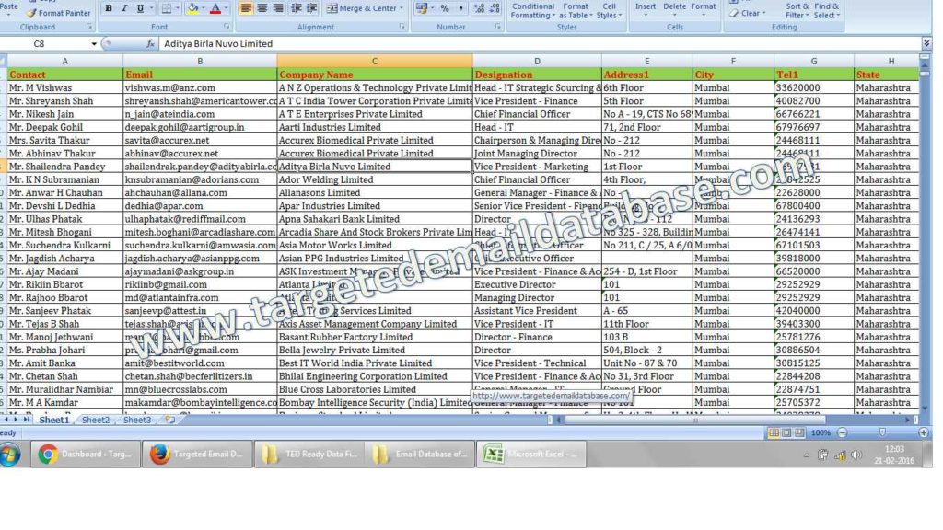Click the horizontal scrollbar
The image size is (943, 530).
coord(694,420)
